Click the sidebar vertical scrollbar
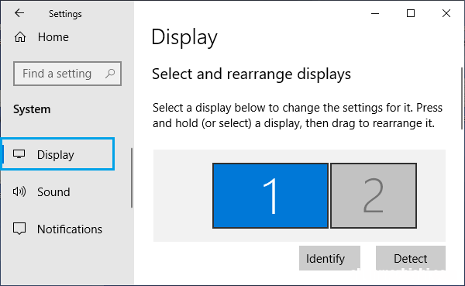 (132, 178)
